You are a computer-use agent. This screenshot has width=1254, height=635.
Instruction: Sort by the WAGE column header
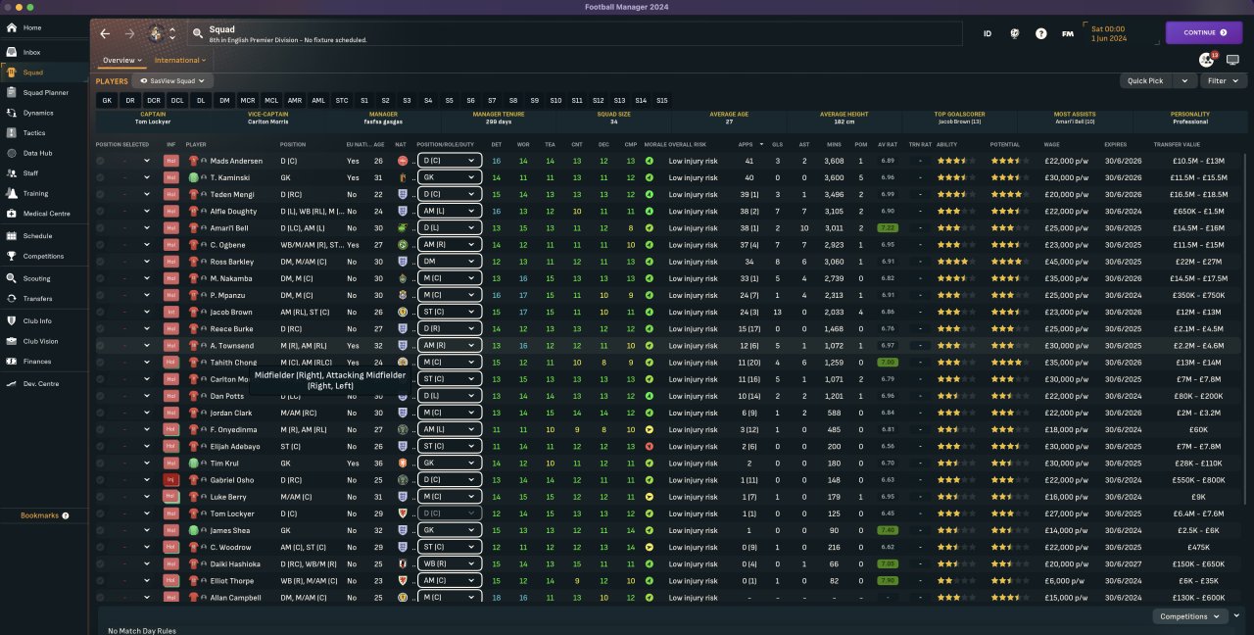pos(1052,144)
